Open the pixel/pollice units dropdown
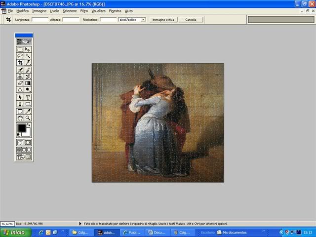Image resolution: width=316 pixels, height=237 pixels. point(143,20)
